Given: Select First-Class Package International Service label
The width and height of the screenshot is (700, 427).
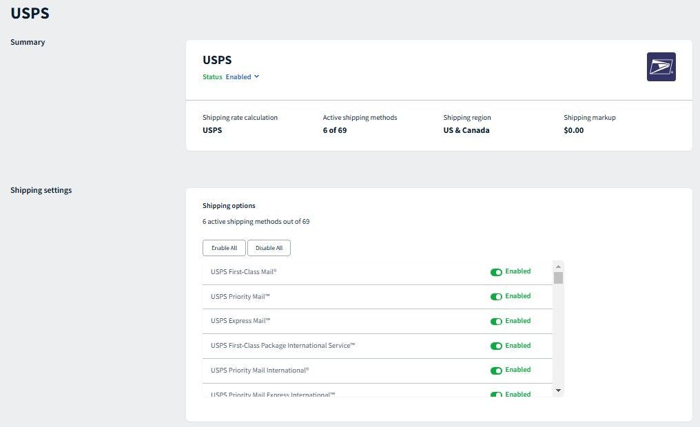Looking at the screenshot, I should pyautogui.click(x=283, y=345).
